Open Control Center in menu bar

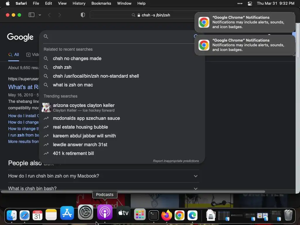tap(250, 4)
